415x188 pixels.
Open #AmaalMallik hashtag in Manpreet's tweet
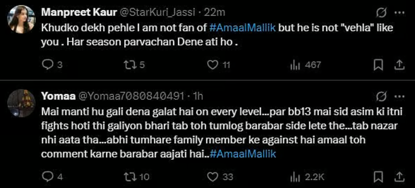[x=249, y=28]
